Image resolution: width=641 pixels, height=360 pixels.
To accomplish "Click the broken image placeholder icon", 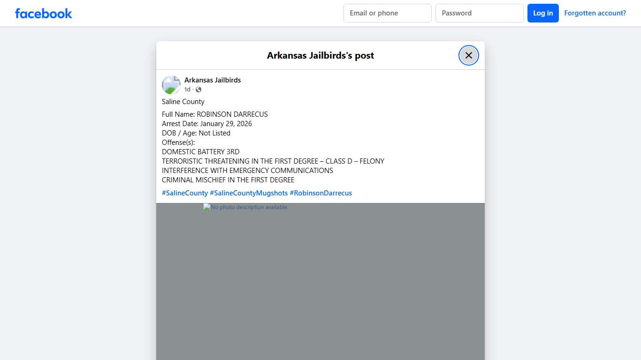I will 206,207.
